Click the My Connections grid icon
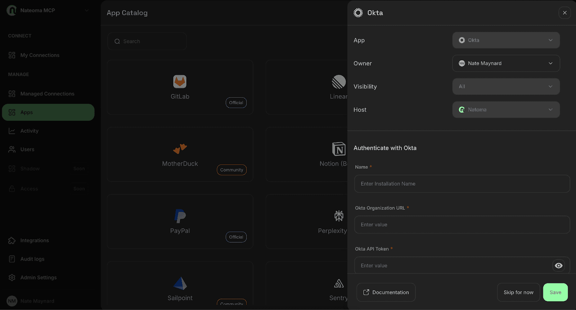 12,55
